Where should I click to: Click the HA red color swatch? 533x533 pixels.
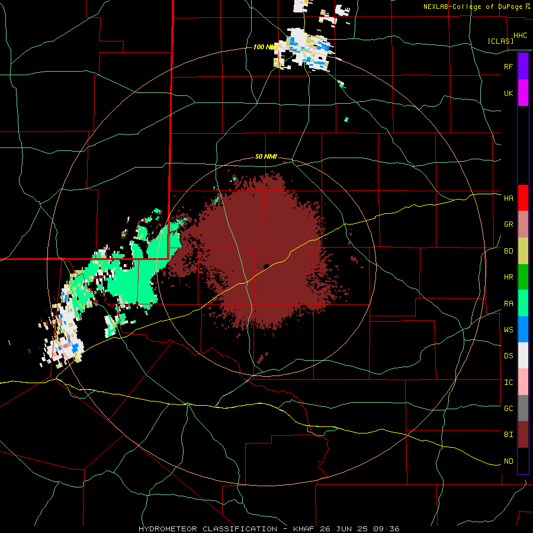pyautogui.click(x=523, y=198)
